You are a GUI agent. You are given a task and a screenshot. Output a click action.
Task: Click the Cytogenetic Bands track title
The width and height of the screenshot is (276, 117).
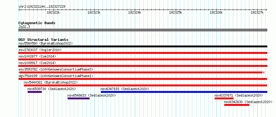point(37,23)
